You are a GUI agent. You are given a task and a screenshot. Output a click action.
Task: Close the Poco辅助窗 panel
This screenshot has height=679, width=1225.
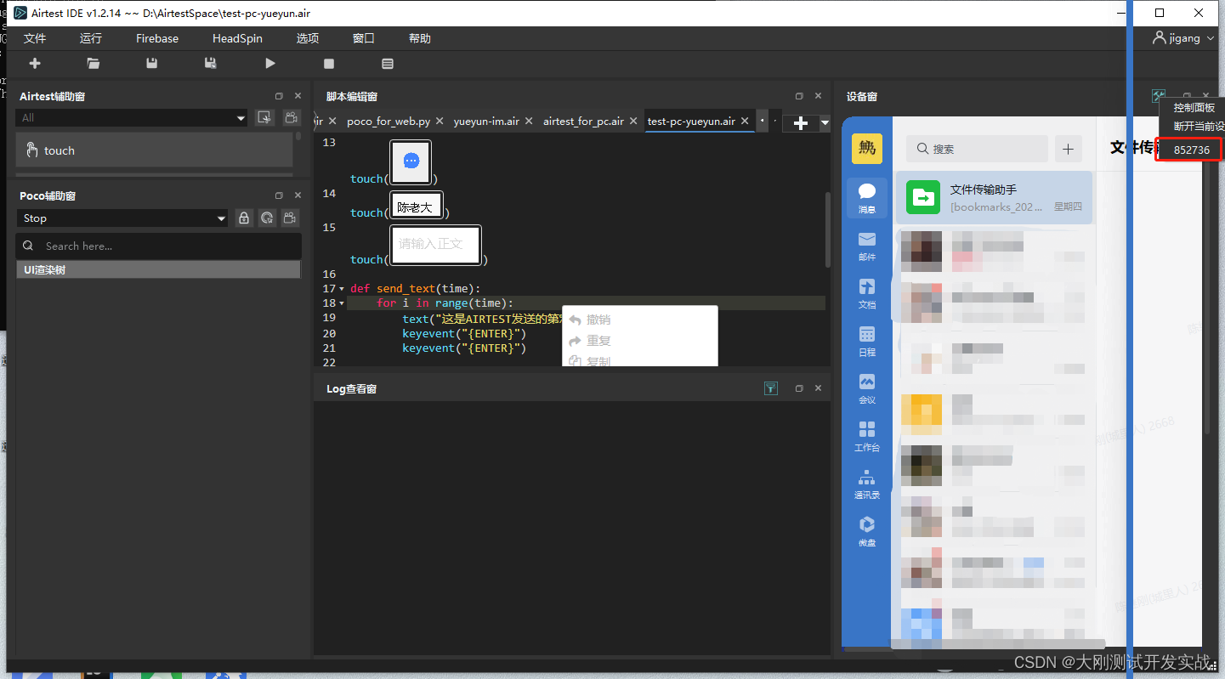pos(298,195)
